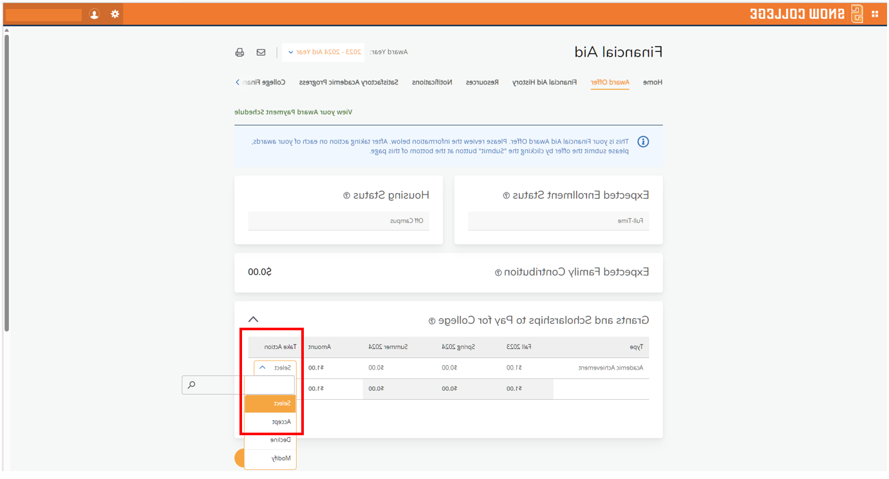The height and width of the screenshot is (479, 889).
Task: Click the Award Year label
Action: (389, 52)
